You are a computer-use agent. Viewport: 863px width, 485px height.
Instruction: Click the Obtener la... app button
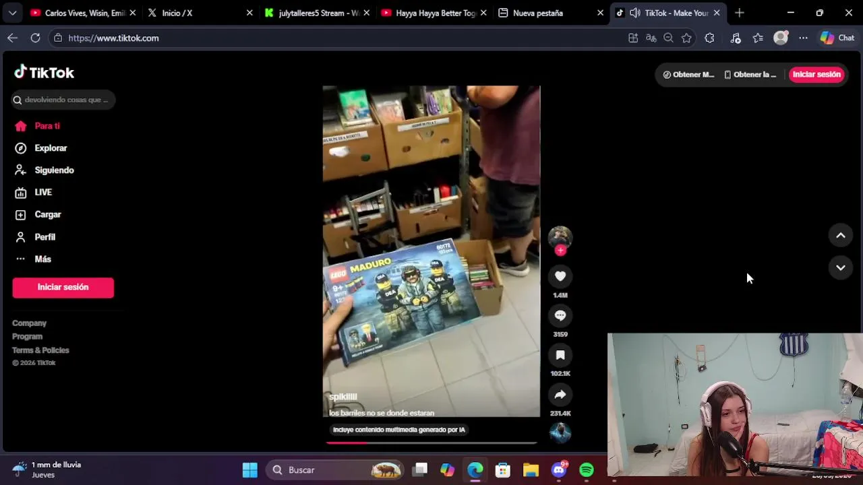(750, 75)
